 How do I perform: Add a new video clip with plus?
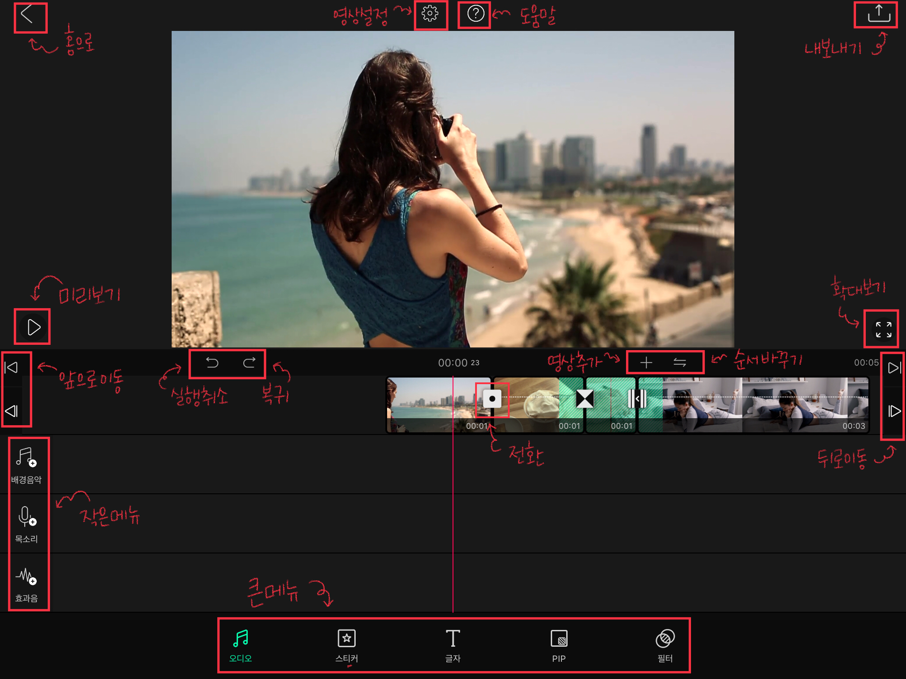646,363
